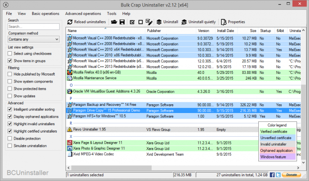Click the Oracle VM VirtualBox icon

(70, 91)
